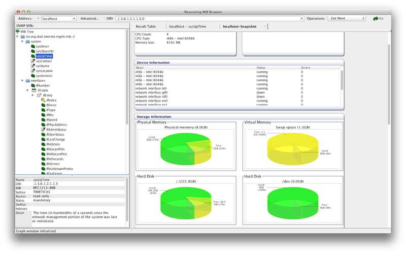
Task: Click the ifOperStatus leaf icon
Action: click(43, 135)
